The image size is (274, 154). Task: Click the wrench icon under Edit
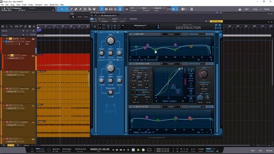[x=73, y=17]
